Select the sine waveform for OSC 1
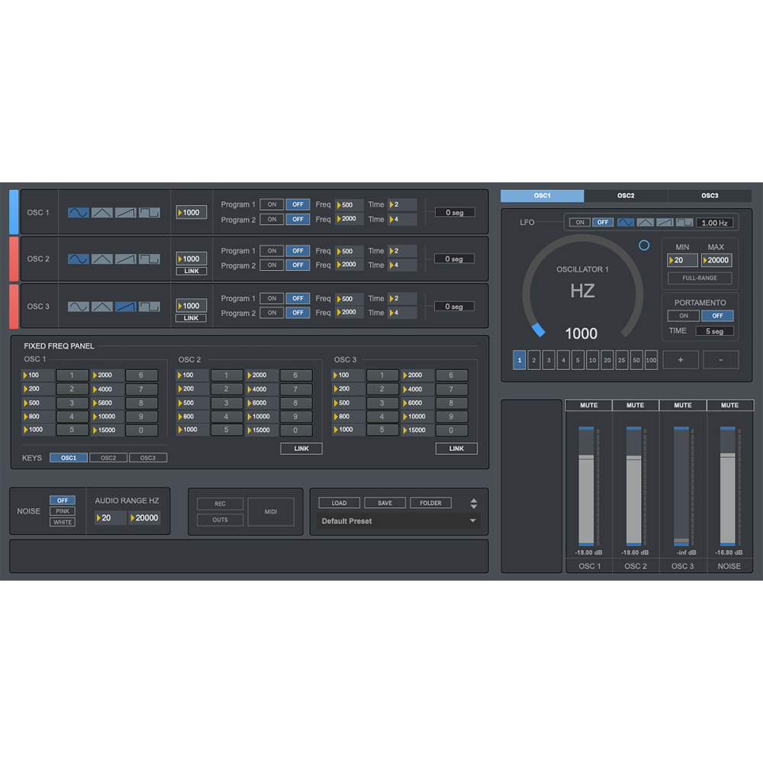This screenshot has width=763, height=763. click(x=80, y=212)
